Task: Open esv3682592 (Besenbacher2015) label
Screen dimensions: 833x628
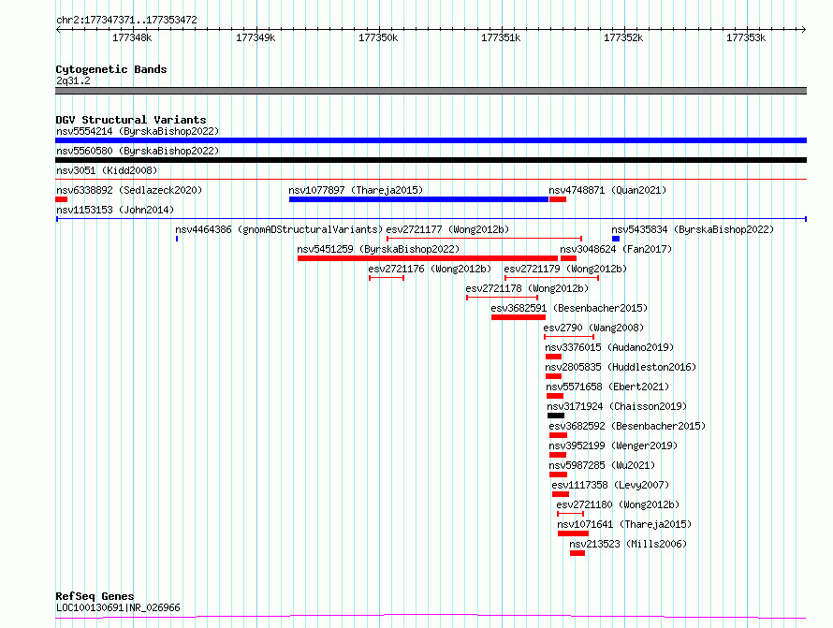Action: click(627, 426)
